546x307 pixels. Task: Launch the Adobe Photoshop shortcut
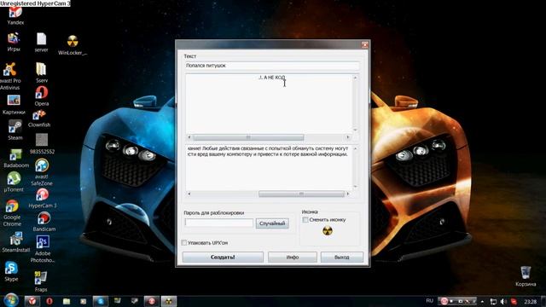[x=42, y=248]
